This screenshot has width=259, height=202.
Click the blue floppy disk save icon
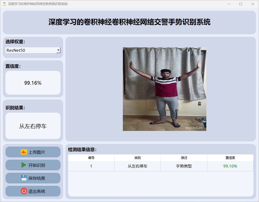click(24, 178)
